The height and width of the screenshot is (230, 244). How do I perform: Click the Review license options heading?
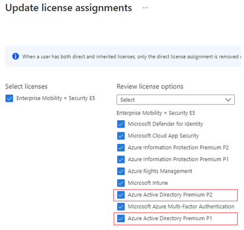[150, 87]
